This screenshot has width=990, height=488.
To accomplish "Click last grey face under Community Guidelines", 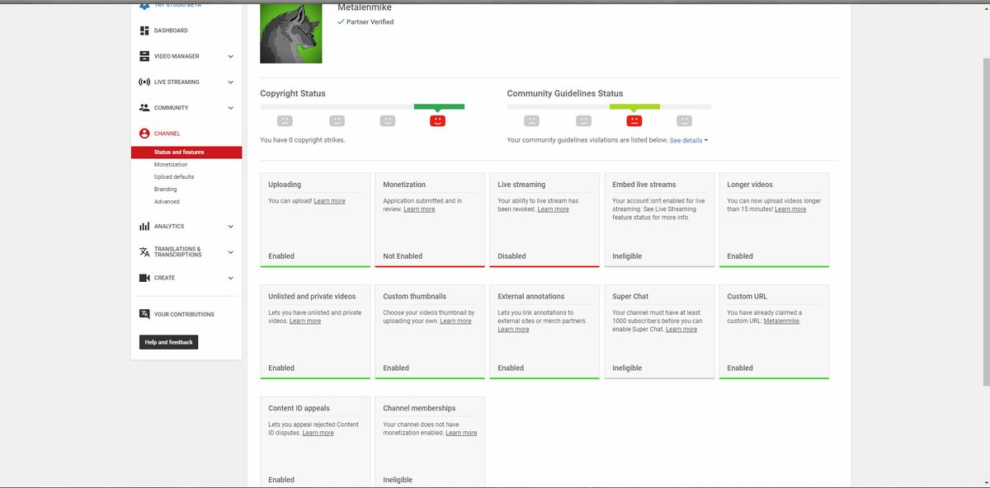I will click(x=685, y=120).
